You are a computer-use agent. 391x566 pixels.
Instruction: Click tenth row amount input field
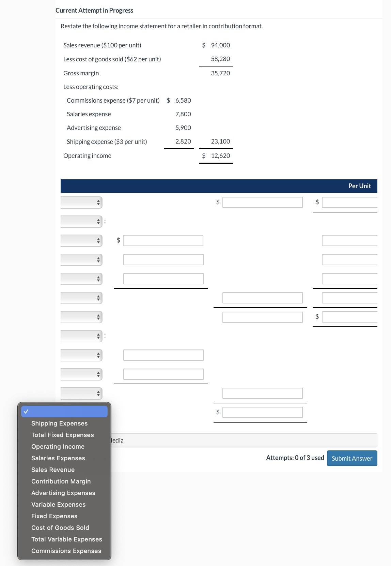(163, 374)
